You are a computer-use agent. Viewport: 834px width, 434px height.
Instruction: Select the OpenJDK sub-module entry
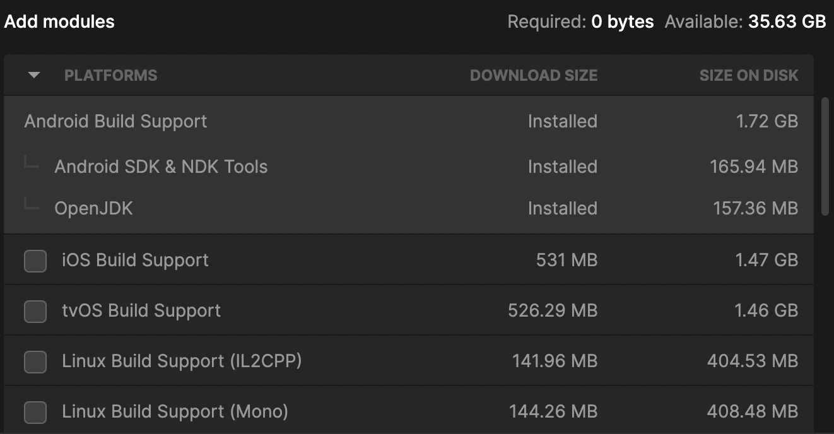[94, 208]
